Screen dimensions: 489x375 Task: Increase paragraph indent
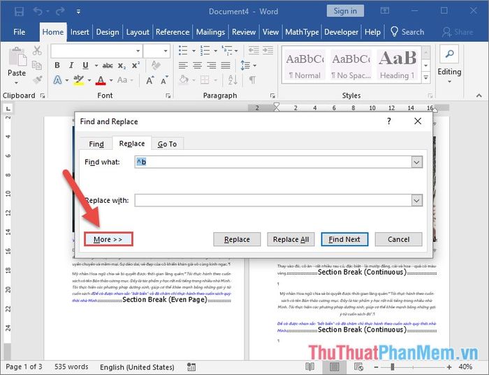pyautogui.click(x=268, y=50)
